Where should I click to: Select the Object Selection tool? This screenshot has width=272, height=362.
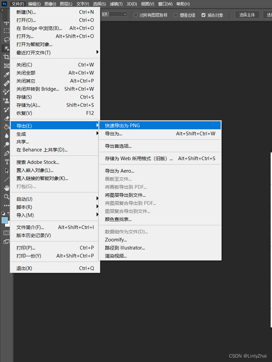coord(6,48)
